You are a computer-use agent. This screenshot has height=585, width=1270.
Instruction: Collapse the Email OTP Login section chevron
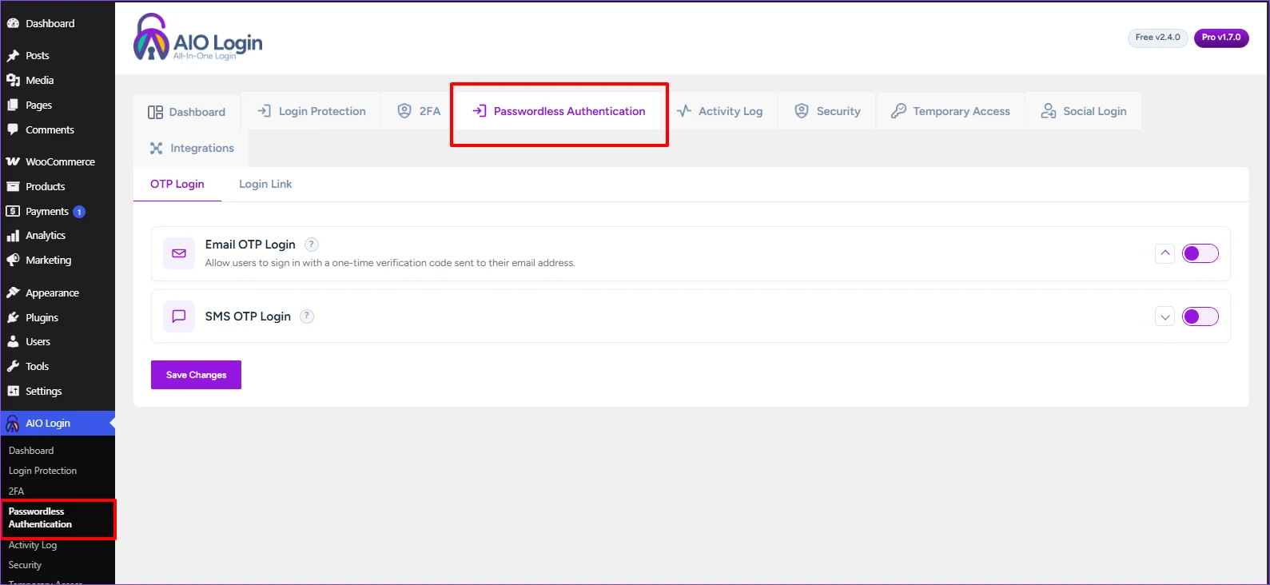pos(1165,253)
